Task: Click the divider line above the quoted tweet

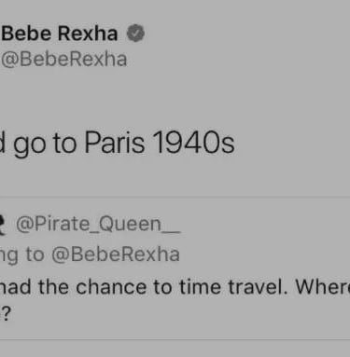Action: tap(175, 197)
